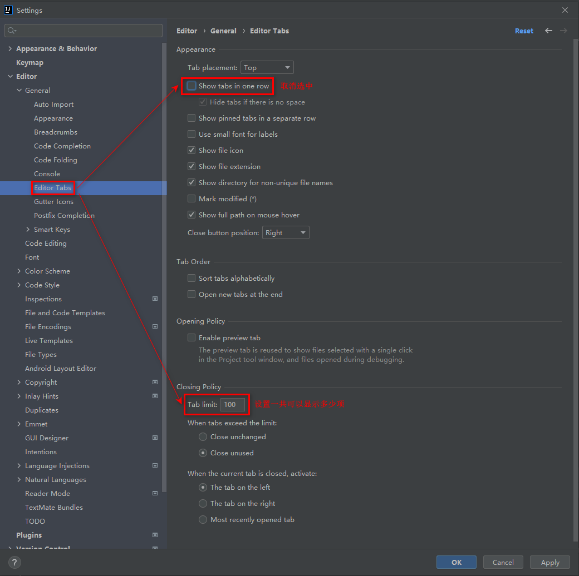Expand Appearance & Behavior section
The height and width of the screenshot is (576, 579).
(x=10, y=49)
